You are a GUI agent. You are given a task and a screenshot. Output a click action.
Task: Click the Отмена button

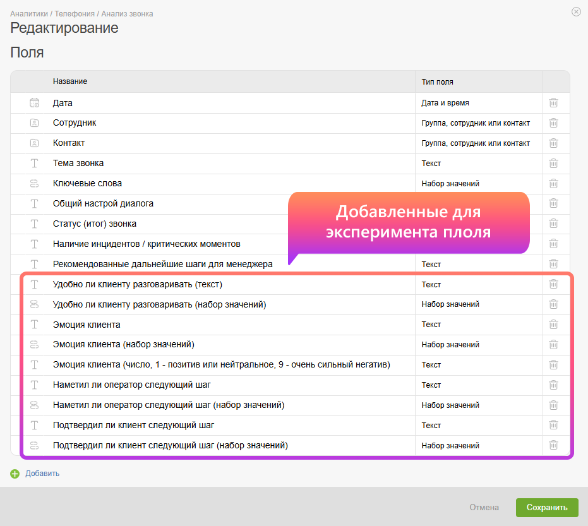click(x=484, y=508)
